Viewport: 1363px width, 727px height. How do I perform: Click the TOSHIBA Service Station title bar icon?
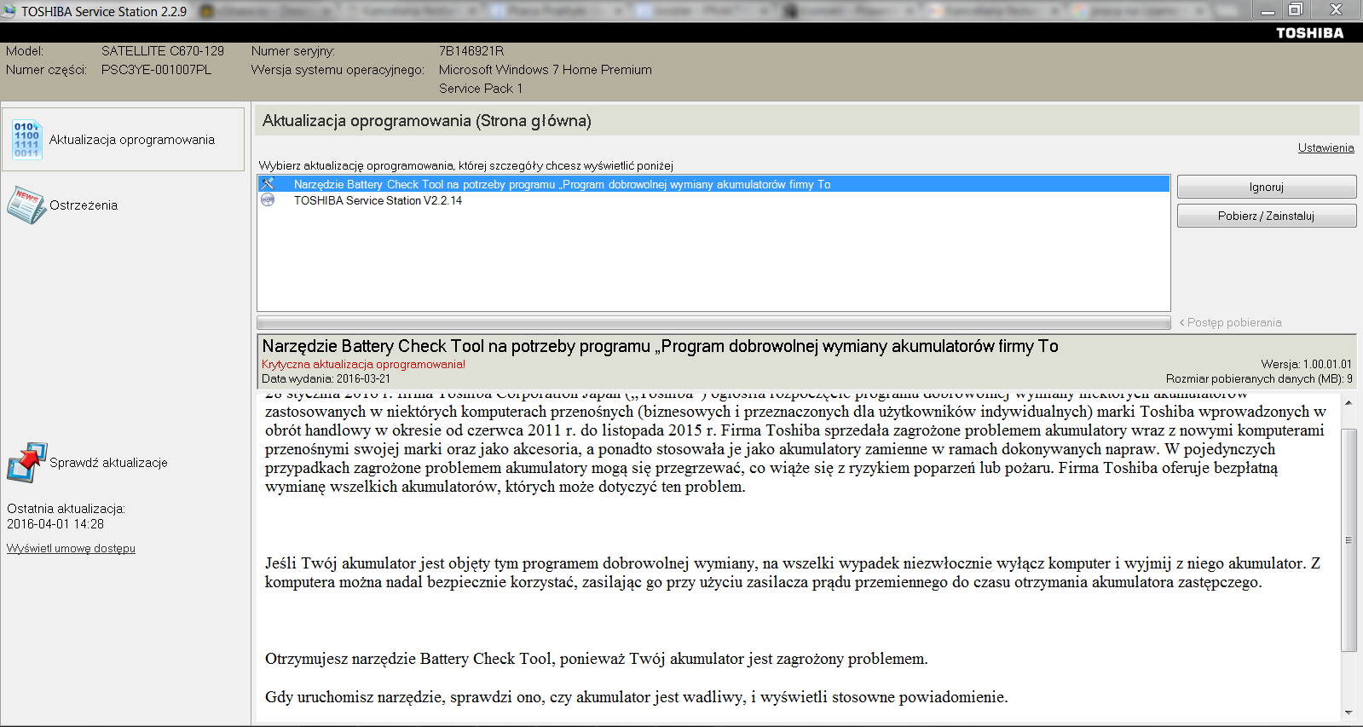pos(9,11)
